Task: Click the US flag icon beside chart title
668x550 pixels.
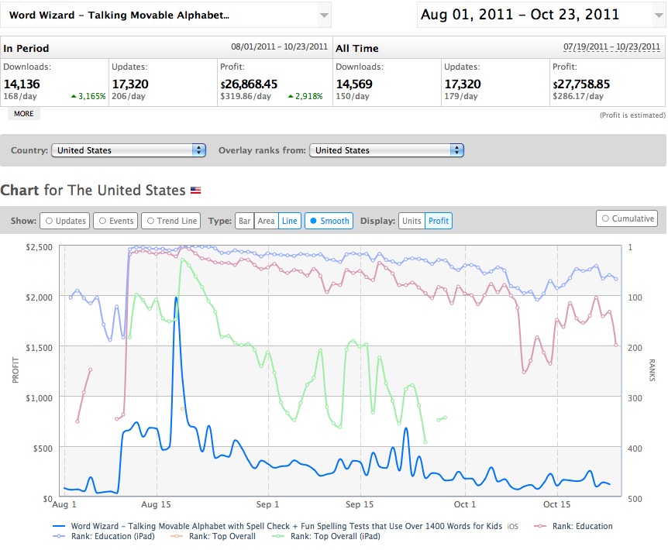Action: click(x=195, y=191)
